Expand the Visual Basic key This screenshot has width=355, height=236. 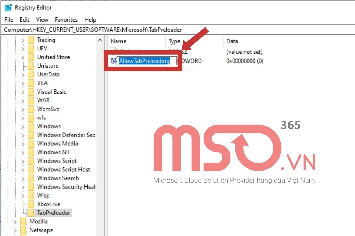[24, 92]
